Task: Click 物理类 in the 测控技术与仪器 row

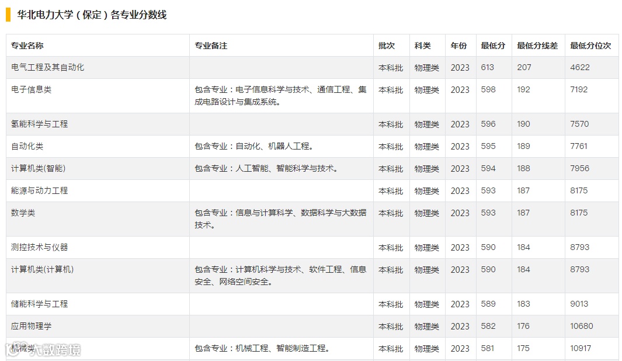Action: 427,248
